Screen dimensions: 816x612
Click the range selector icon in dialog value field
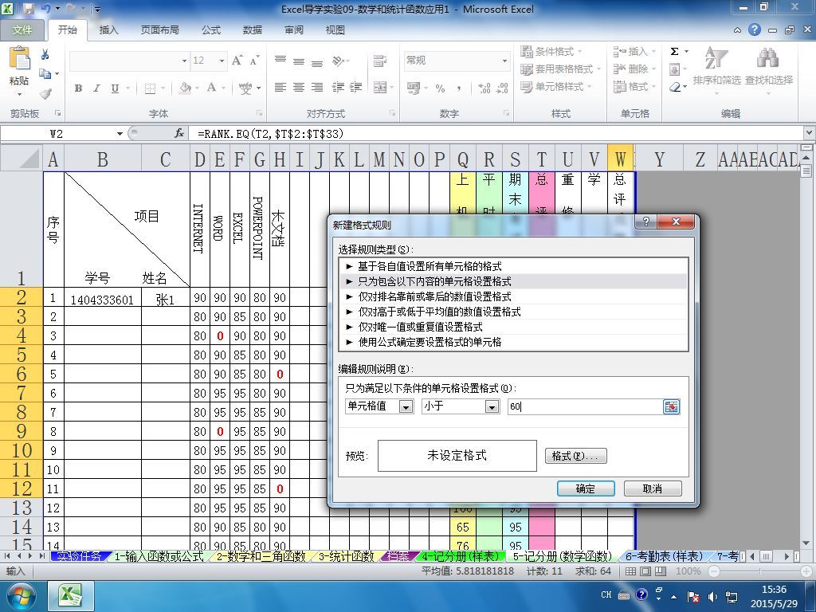(671, 406)
